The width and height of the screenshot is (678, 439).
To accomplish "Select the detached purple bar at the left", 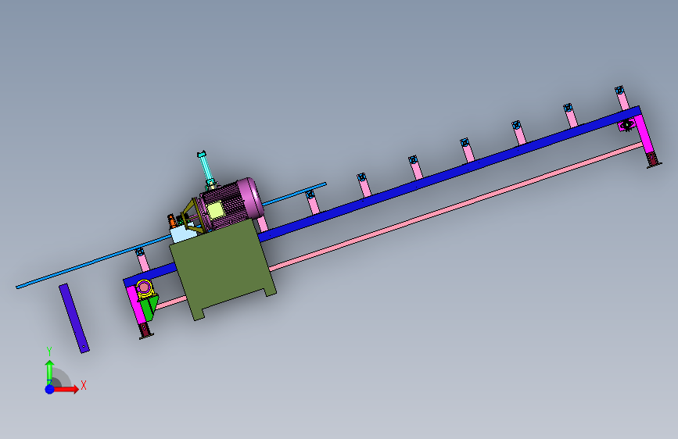I will tap(74, 319).
